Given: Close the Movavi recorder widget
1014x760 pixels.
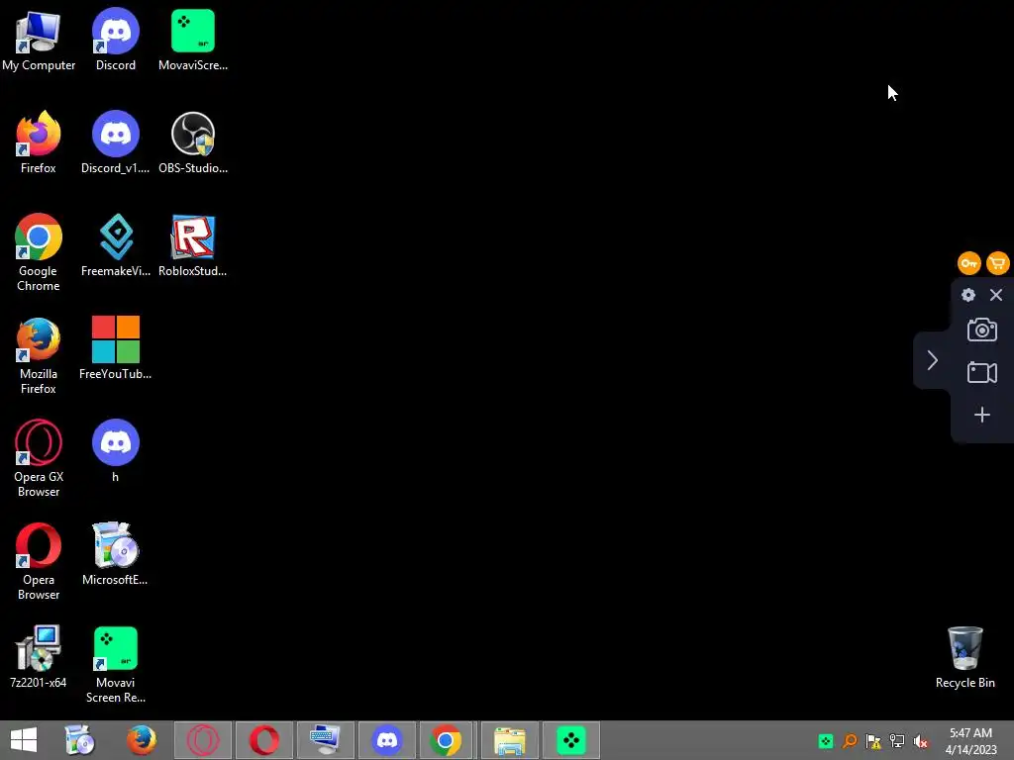Looking at the screenshot, I should point(996,295).
